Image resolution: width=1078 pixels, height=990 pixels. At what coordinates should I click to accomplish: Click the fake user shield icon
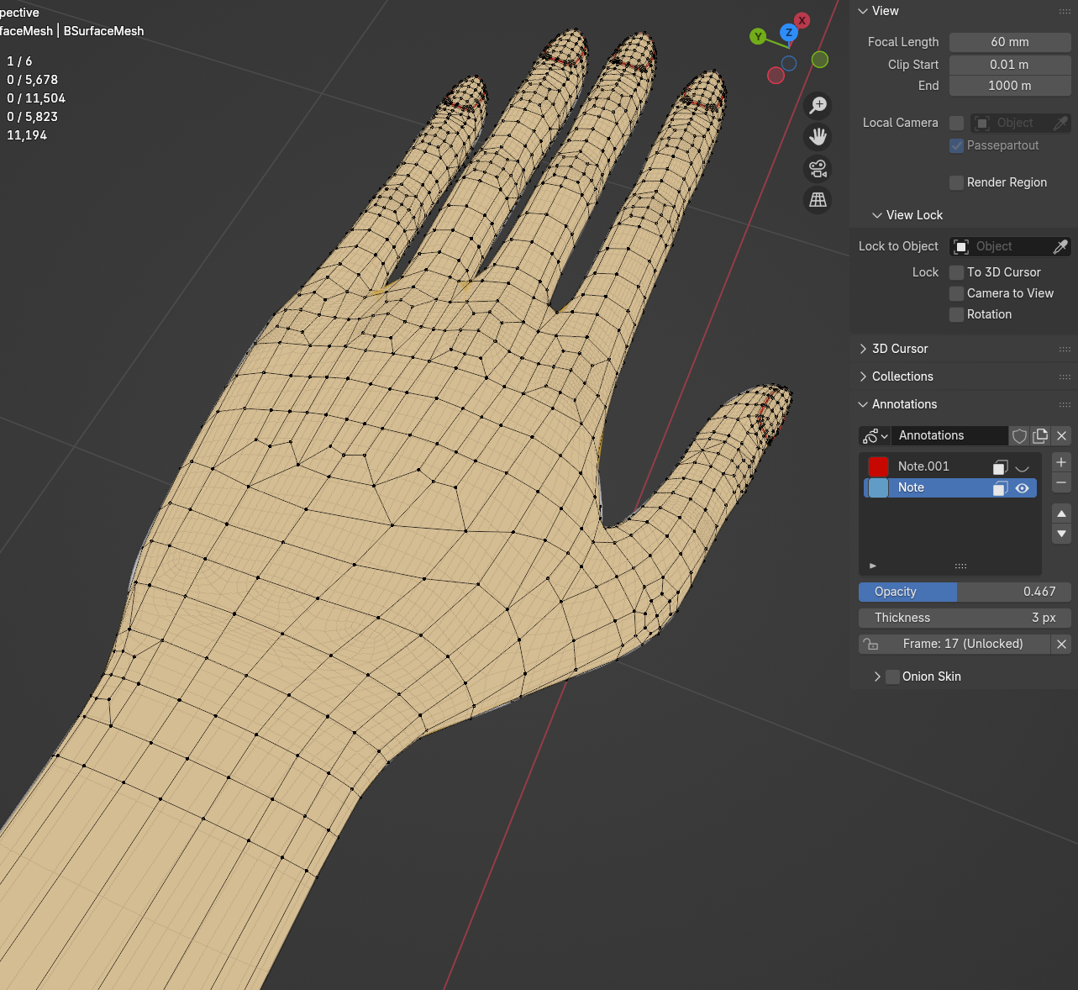1019,435
